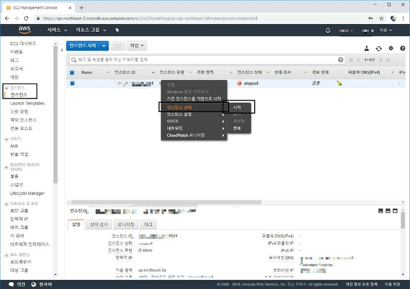Maximize detail pane layout icon
This screenshot has height=289, width=410.
395,211
